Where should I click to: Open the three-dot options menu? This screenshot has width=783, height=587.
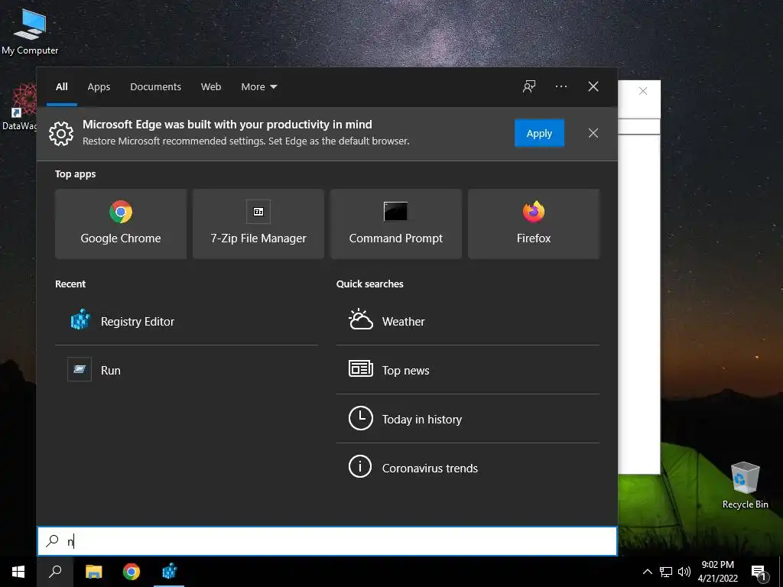[x=560, y=86]
